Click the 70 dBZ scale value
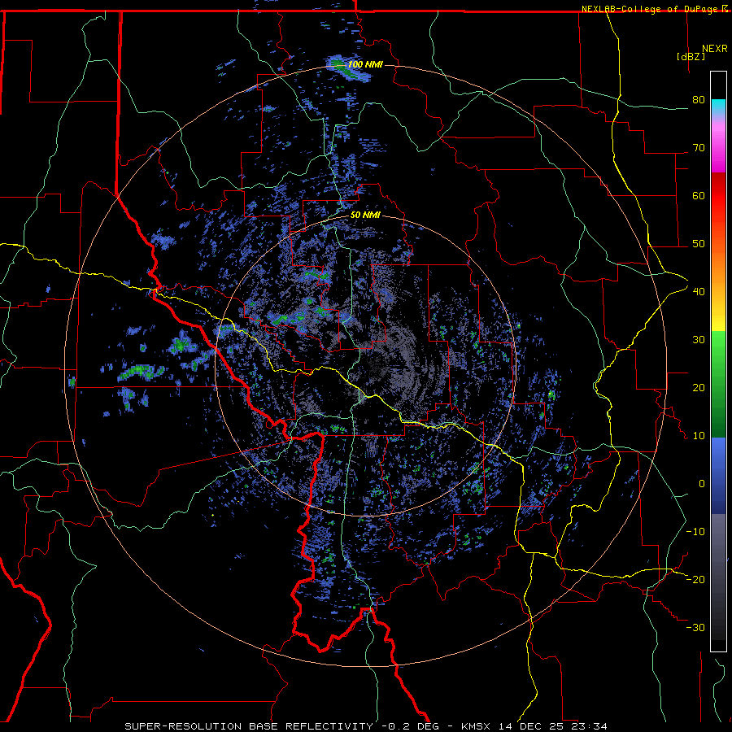 (699, 148)
